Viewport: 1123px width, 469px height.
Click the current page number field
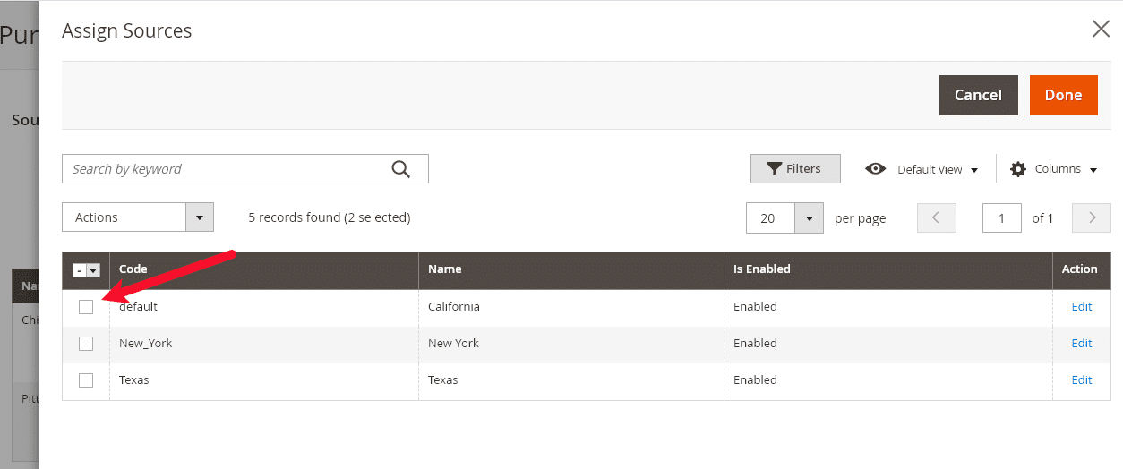[x=1002, y=217]
